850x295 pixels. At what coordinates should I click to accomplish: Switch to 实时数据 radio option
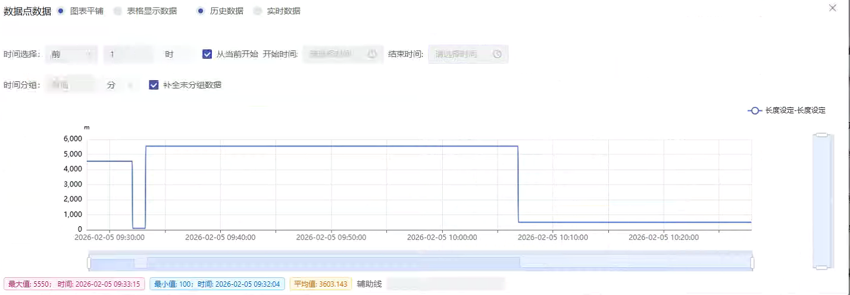tap(258, 11)
